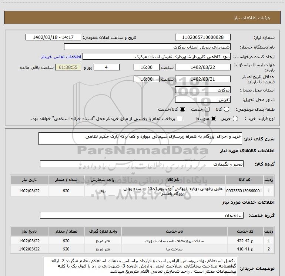Click goods group field تعمیر و نگهداری

pyautogui.click(x=142, y=164)
